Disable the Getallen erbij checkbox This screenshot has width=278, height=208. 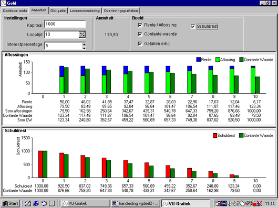tap(140, 43)
